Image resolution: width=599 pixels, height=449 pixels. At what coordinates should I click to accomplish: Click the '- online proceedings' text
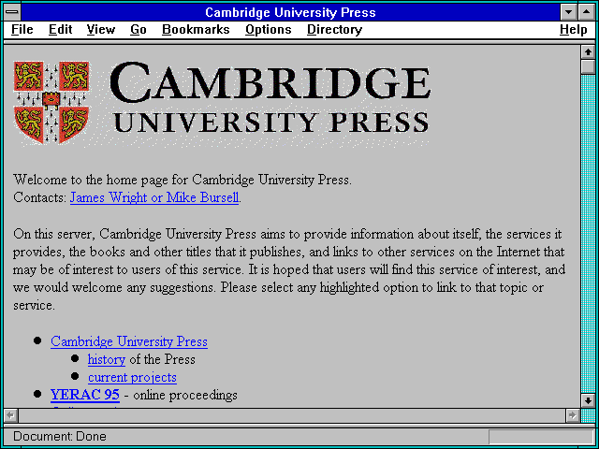pos(181,395)
